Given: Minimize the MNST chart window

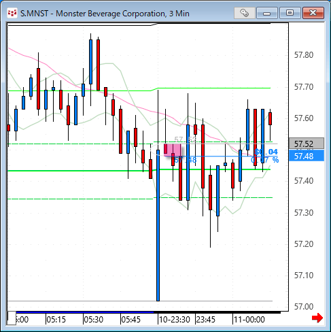Looking at the screenshot, I should 267,13.
